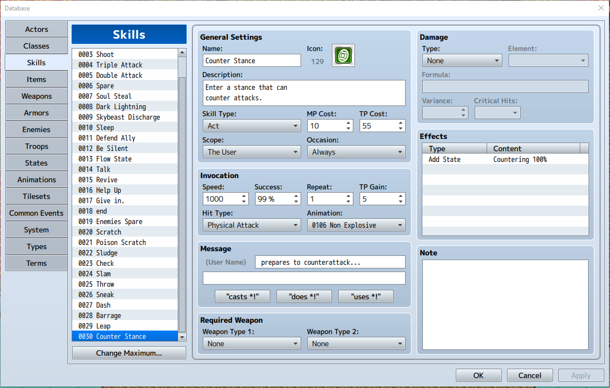
Task: Click the Description text box
Action: [x=304, y=93]
